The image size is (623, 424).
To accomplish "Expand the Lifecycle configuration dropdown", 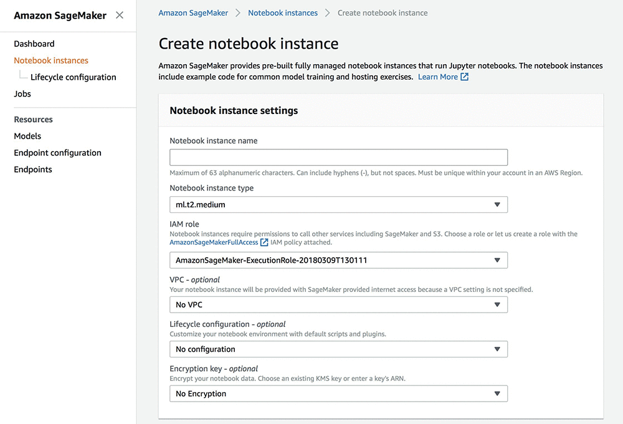I will coord(338,349).
